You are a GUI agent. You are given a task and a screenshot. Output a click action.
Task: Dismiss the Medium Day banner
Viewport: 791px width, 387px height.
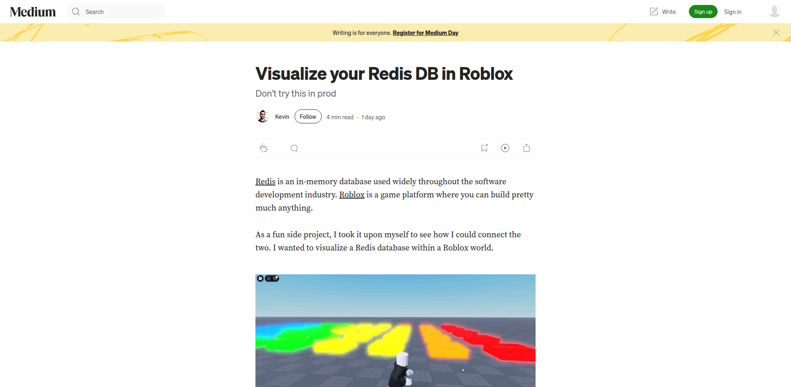776,32
